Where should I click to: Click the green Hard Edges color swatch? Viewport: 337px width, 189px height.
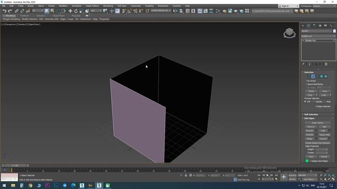[x=307, y=161]
